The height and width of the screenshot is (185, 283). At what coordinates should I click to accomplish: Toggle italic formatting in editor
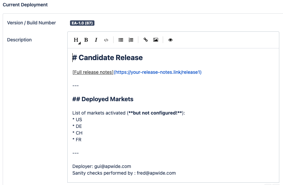(96, 40)
